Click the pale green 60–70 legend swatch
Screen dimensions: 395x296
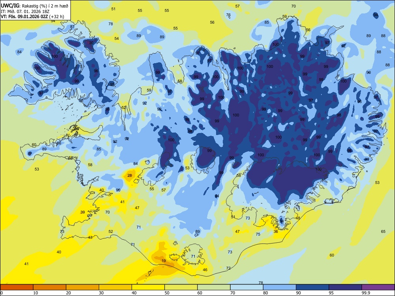point(214,287)
